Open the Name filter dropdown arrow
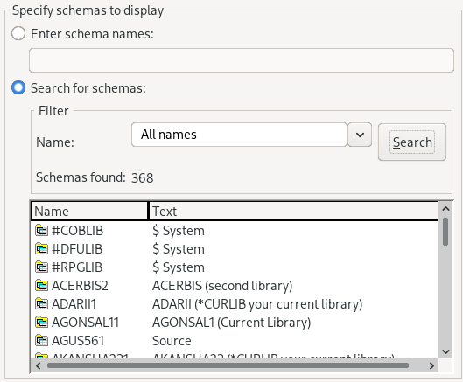Image resolution: width=463 pixels, height=382 pixels. [x=360, y=135]
